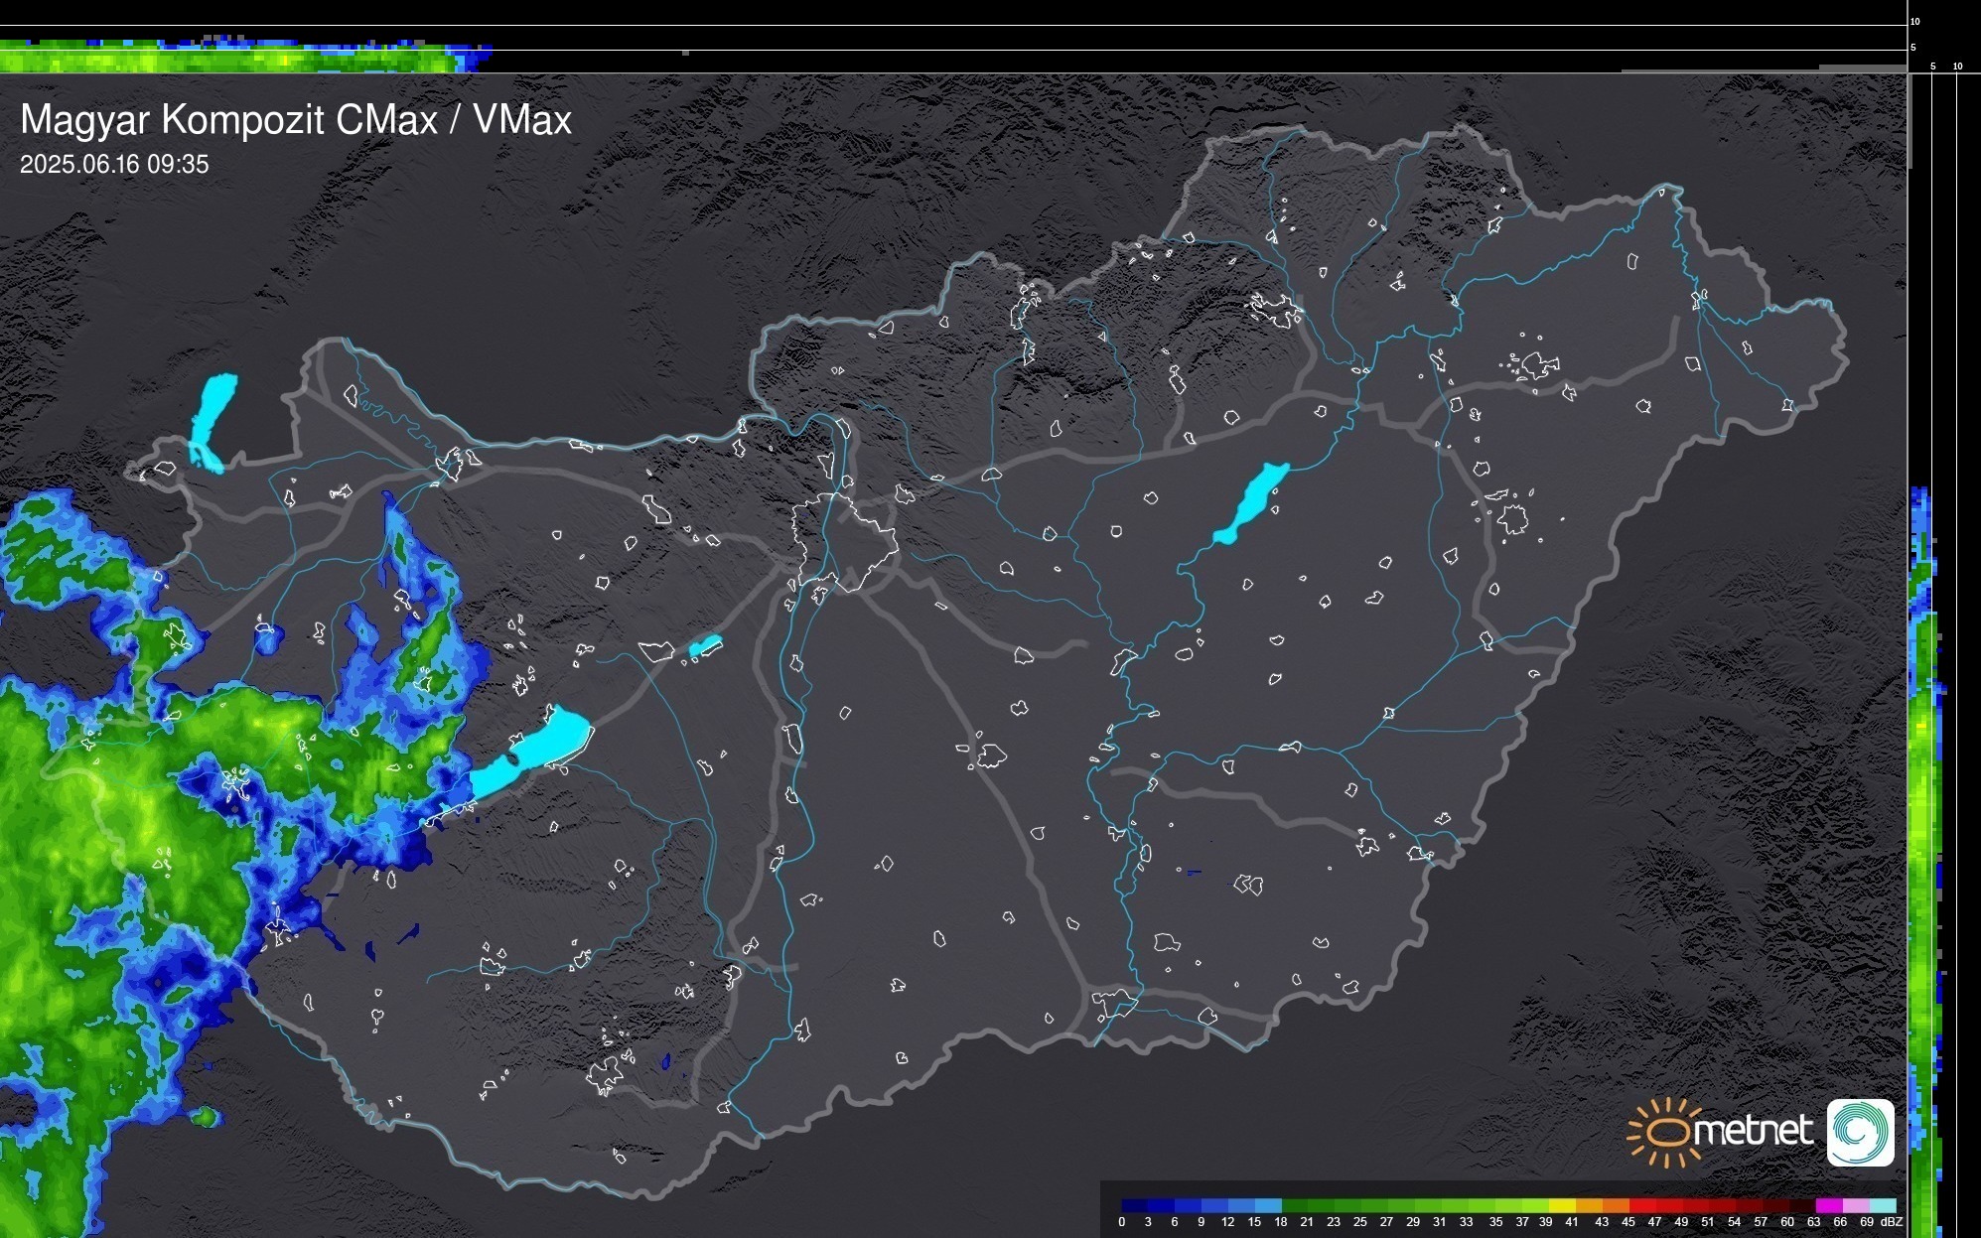The width and height of the screenshot is (1981, 1238).
Task: Pick the dark navy 0 dBZ legend swatch
Action: 1135,1205
